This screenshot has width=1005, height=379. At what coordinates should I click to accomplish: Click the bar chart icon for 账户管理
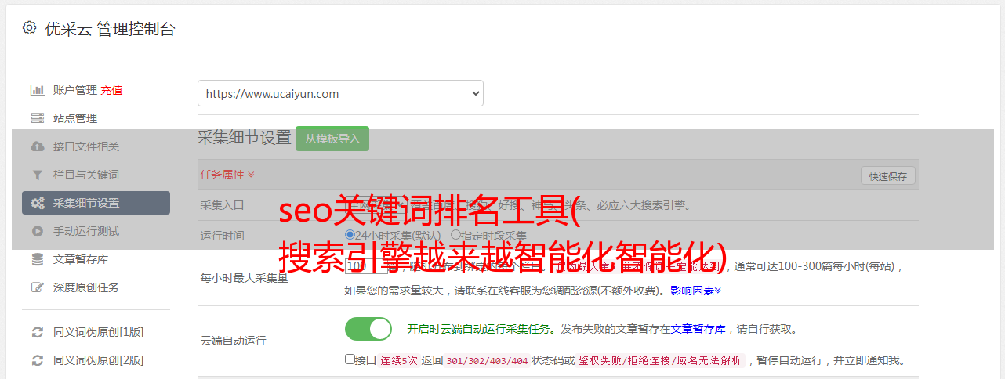pos(37,90)
